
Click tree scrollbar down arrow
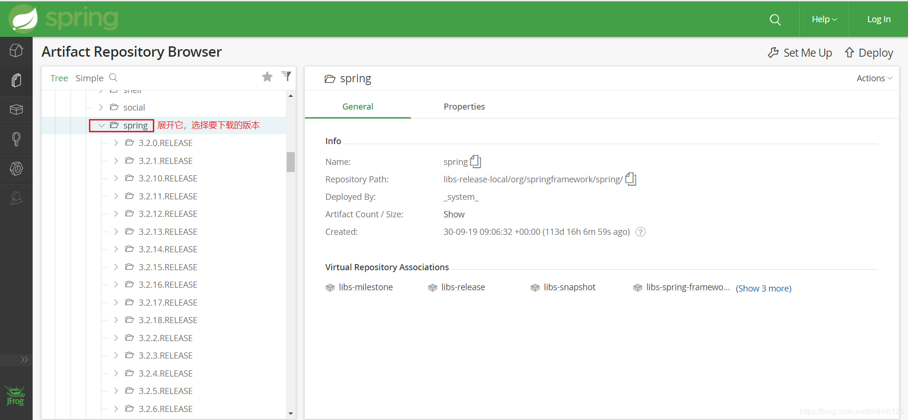coord(291,413)
